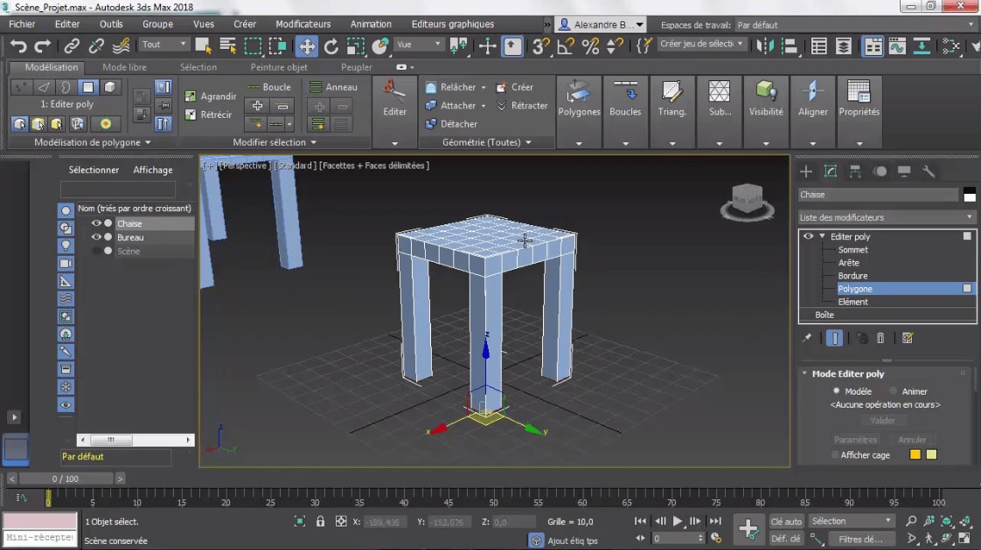Click the Attacher button

[x=457, y=106]
